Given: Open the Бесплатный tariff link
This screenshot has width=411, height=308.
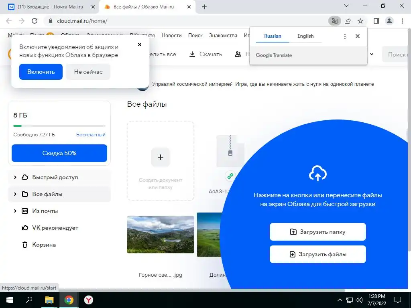Looking at the screenshot, I should [91, 135].
